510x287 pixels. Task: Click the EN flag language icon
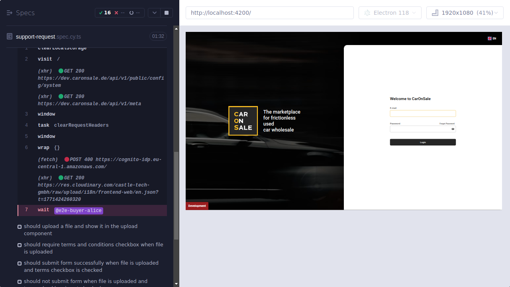[489, 38]
